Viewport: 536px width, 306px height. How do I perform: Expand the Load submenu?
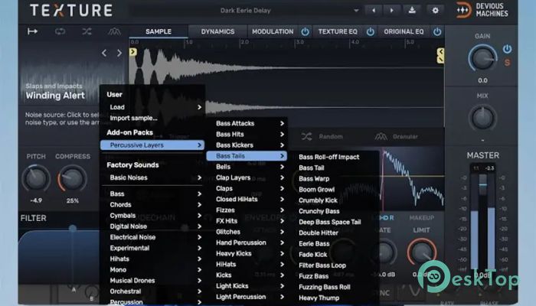(152, 107)
